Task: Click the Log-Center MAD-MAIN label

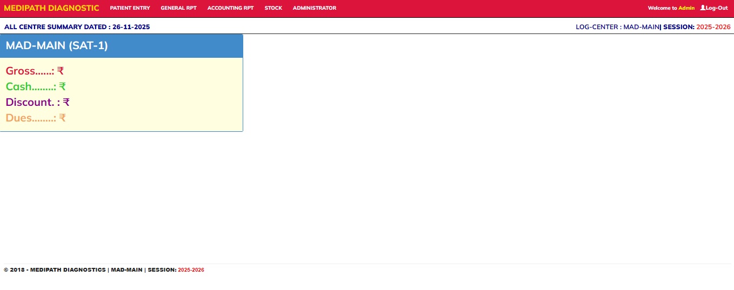Action: click(617, 26)
